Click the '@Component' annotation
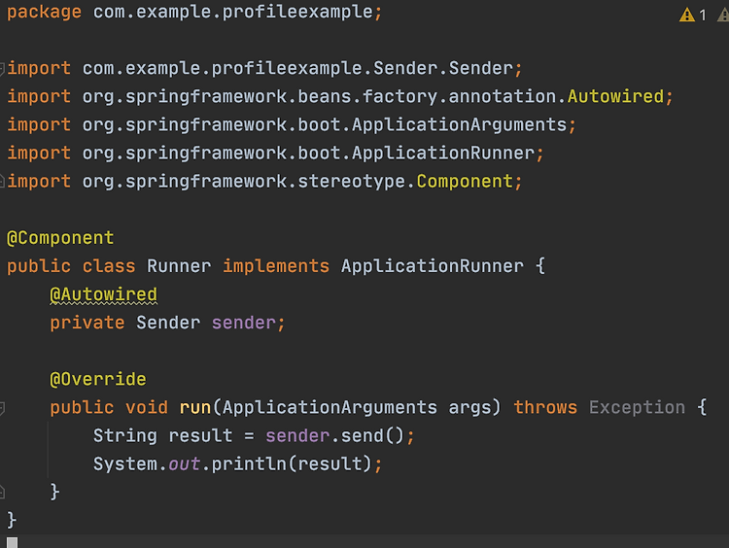The width and height of the screenshot is (729, 548). click(60, 238)
